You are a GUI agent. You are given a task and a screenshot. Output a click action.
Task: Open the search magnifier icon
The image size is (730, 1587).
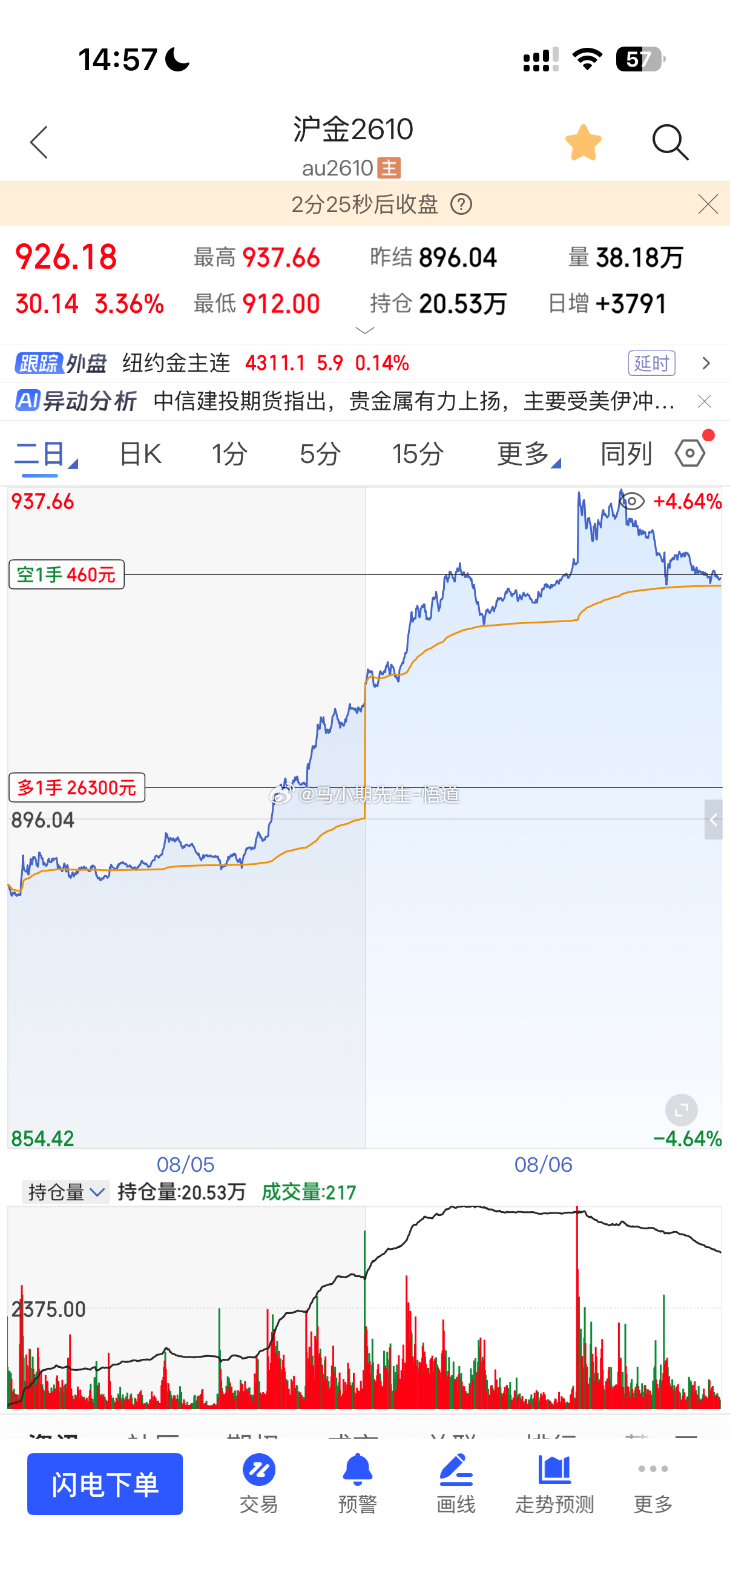[x=669, y=142]
